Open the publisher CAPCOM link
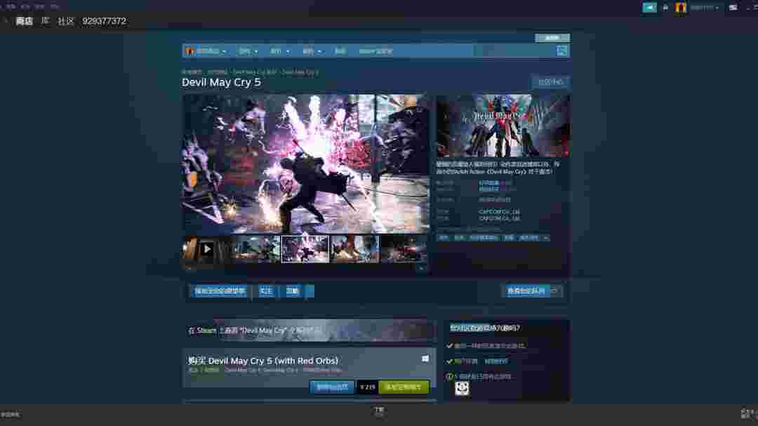 click(500, 218)
